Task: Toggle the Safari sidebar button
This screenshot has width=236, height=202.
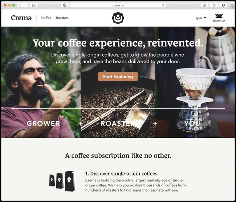Action: click(34, 5)
